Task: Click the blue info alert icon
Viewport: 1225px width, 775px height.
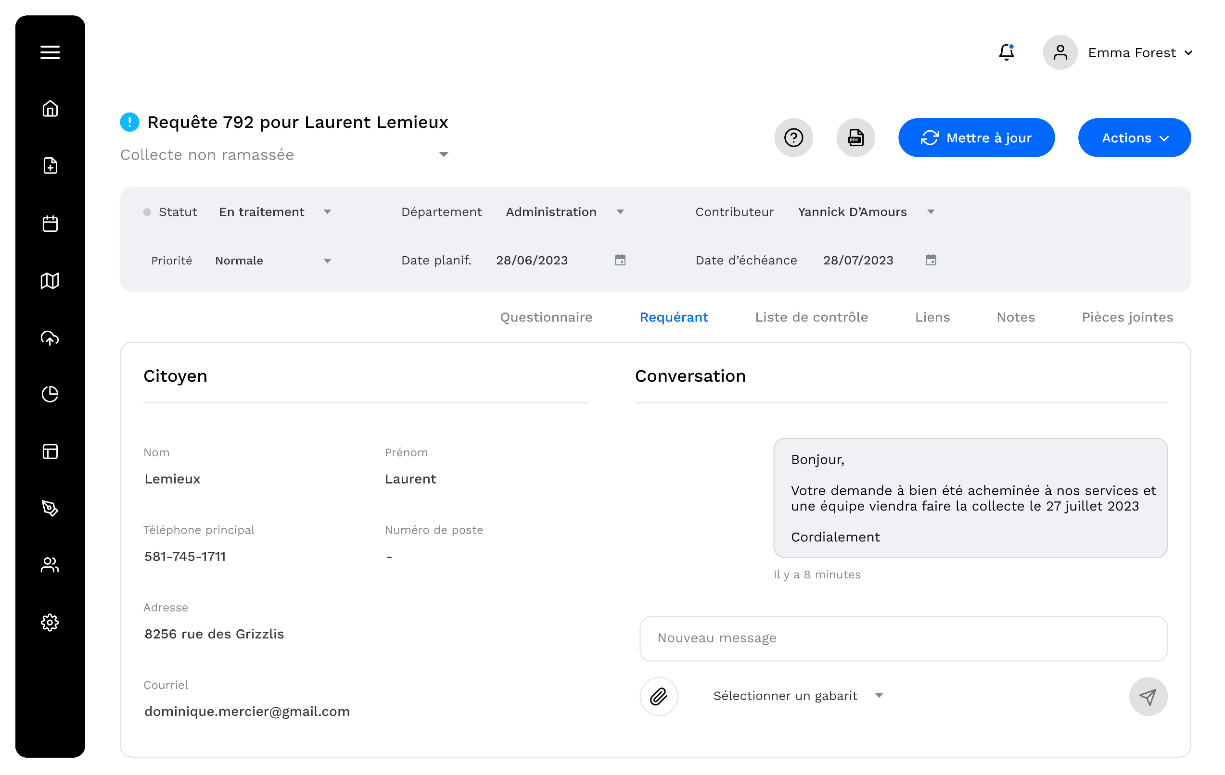Action: pyautogui.click(x=130, y=122)
